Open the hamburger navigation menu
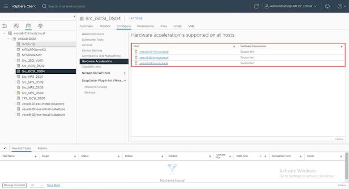The width and height of the screenshot is (349, 189). (x=6, y=6)
